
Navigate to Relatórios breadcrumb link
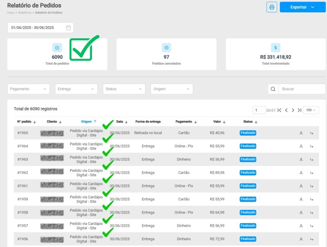(x=25, y=13)
